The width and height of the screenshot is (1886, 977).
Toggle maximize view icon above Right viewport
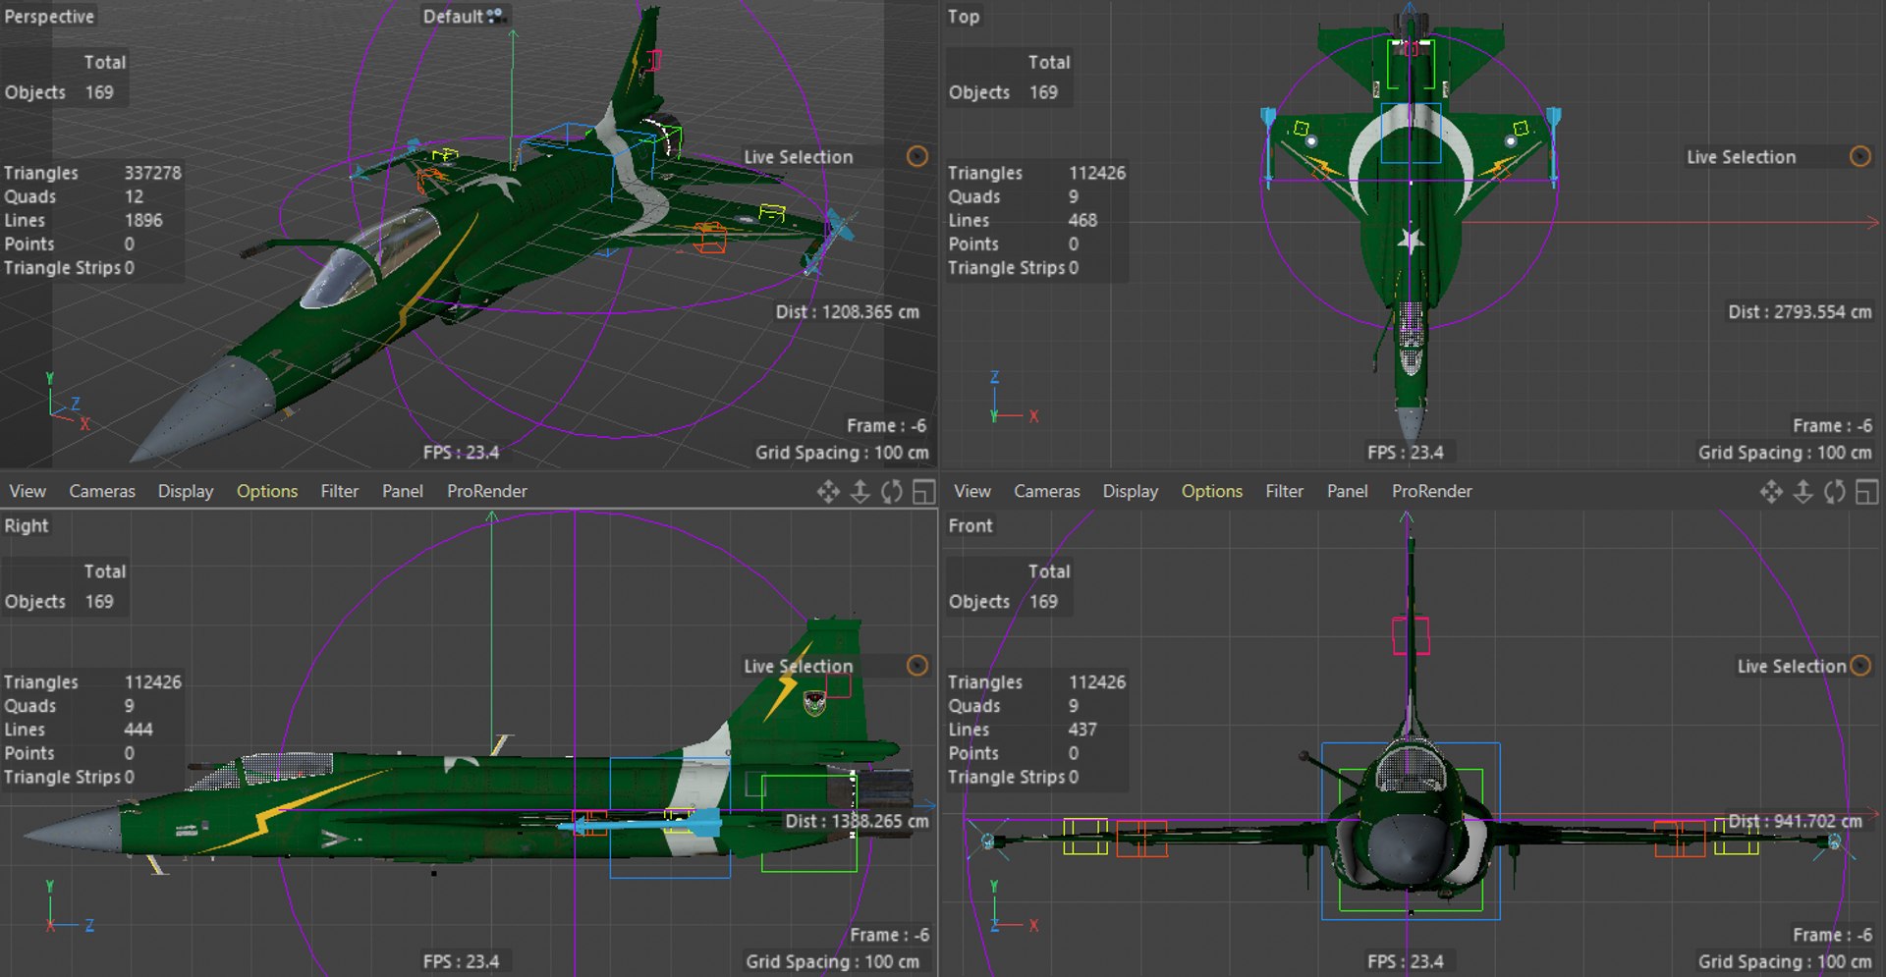pyautogui.click(x=923, y=492)
